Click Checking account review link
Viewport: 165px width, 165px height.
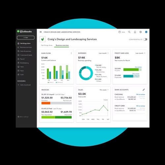(141, 94)
